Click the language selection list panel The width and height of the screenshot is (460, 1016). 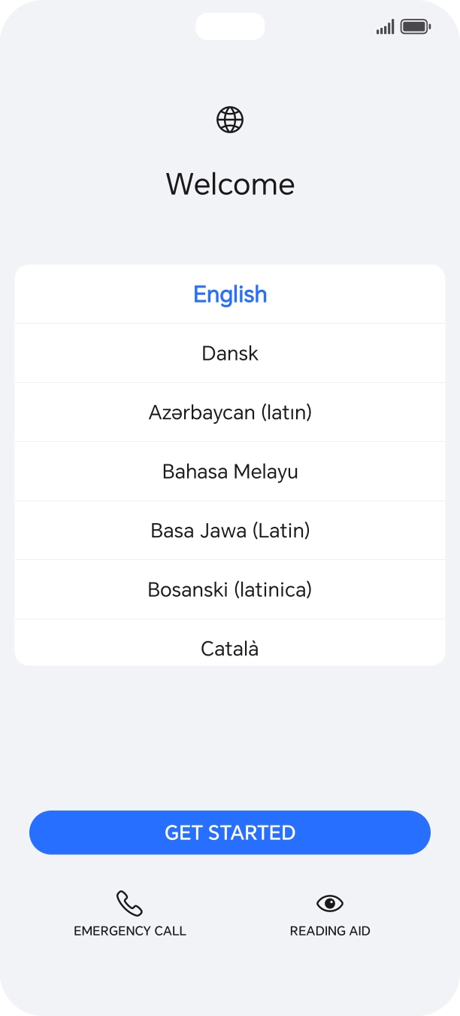pyautogui.click(x=230, y=464)
